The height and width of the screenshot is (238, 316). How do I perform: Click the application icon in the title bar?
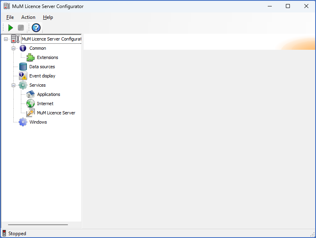[7, 6]
